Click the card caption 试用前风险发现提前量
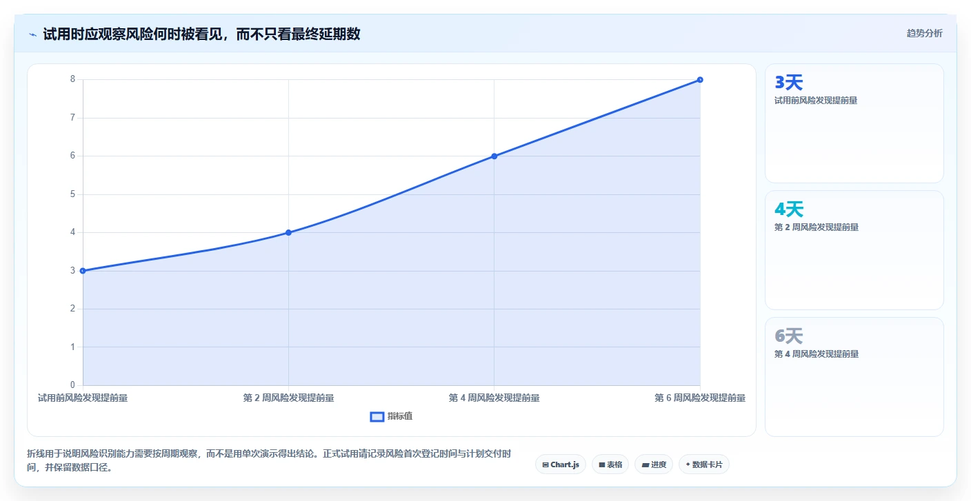The height and width of the screenshot is (501, 971). coord(816,100)
